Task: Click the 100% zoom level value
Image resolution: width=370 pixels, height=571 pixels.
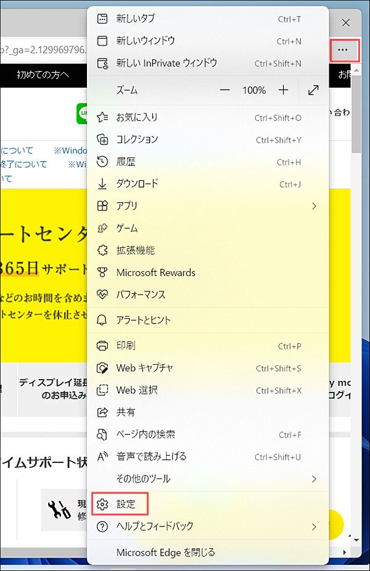Action: [x=254, y=90]
